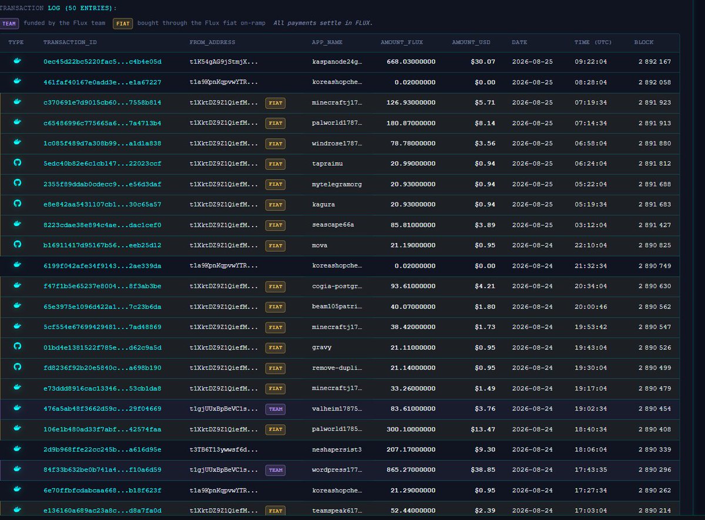Click the DATE column header
This screenshot has height=520, width=705.
(x=519, y=42)
